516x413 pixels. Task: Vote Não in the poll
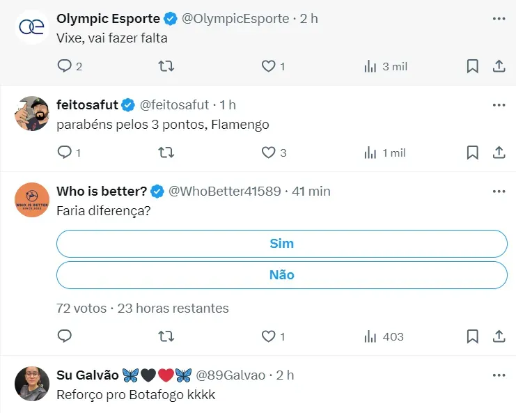tap(281, 275)
